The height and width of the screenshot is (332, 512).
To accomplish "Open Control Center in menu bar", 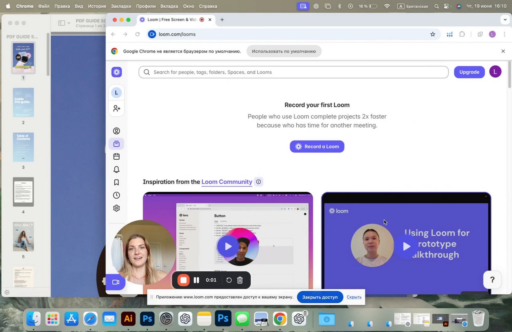I will [x=447, y=6].
